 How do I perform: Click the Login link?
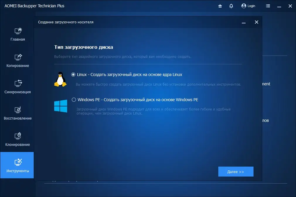(251, 6)
